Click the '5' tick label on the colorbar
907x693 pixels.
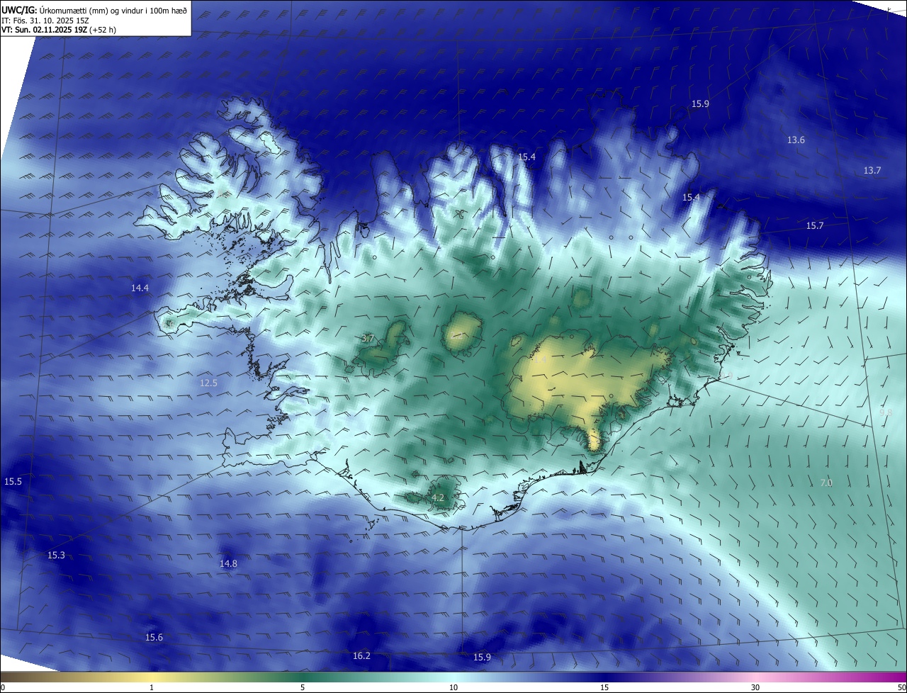pos(303,687)
